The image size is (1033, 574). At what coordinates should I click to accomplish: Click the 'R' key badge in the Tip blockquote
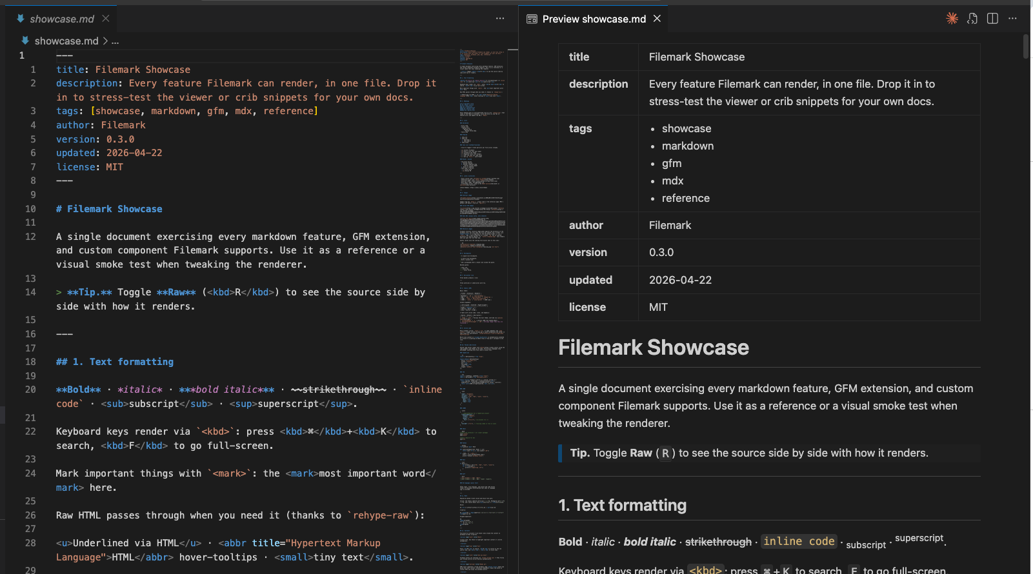point(666,453)
